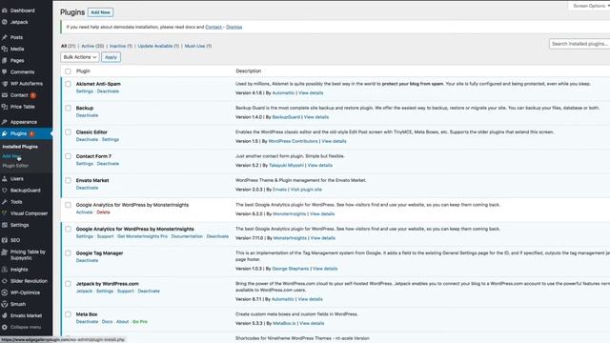Open View details for Contact Form 7
Screen dimensions: 610x343
[320, 165]
